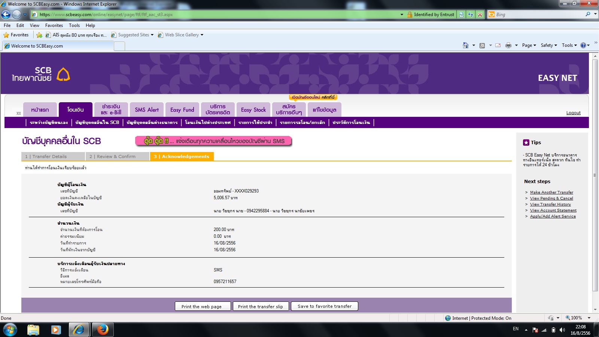Go back with the browser Back arrow
The image size is (599, 337).
[x=6, y=15]
